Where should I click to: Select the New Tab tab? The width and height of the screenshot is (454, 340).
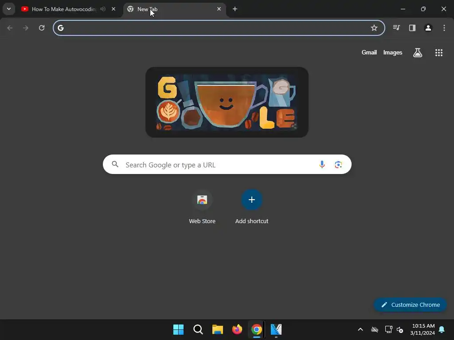[x=175, y=9]
